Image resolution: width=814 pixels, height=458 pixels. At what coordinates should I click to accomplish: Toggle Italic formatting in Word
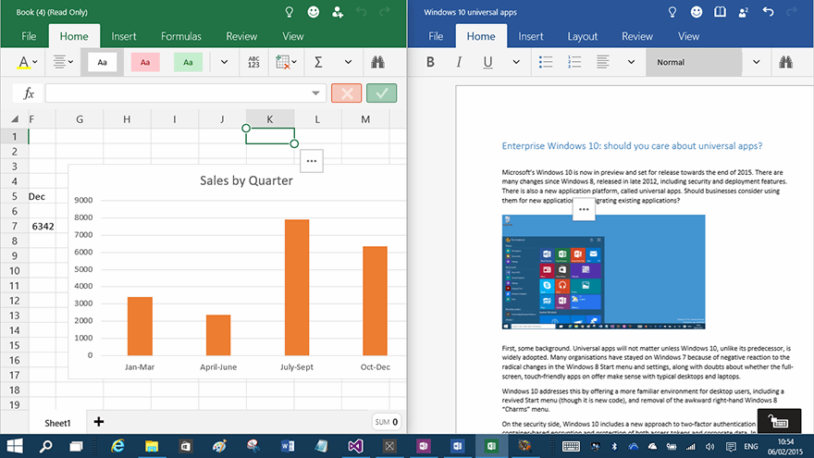[458, 62]
